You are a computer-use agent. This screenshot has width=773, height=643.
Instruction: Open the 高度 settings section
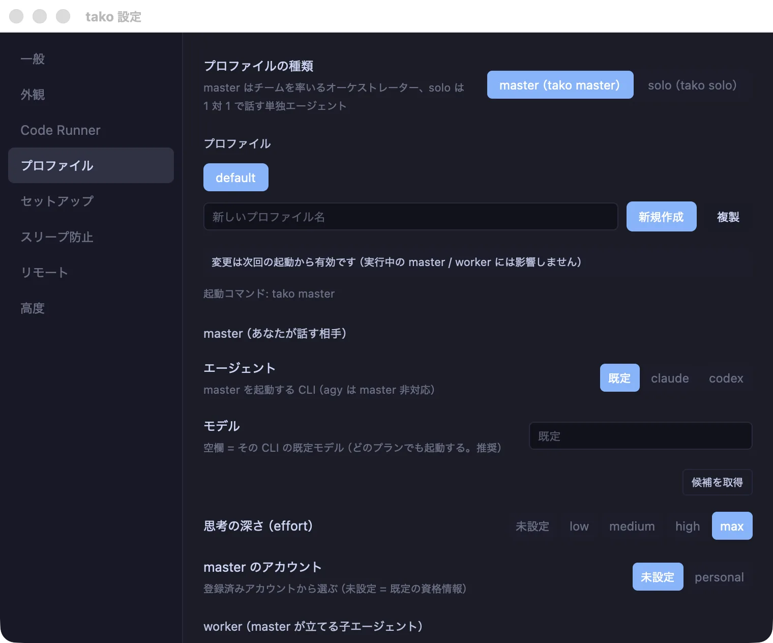(x=91, y=308)
